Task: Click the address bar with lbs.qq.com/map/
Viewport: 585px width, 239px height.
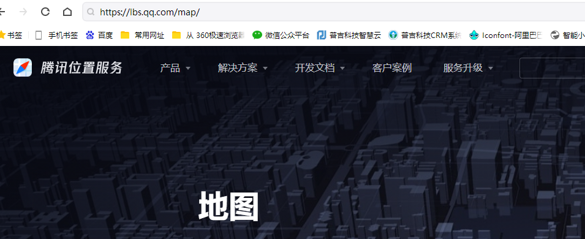Action: (334, 12)
